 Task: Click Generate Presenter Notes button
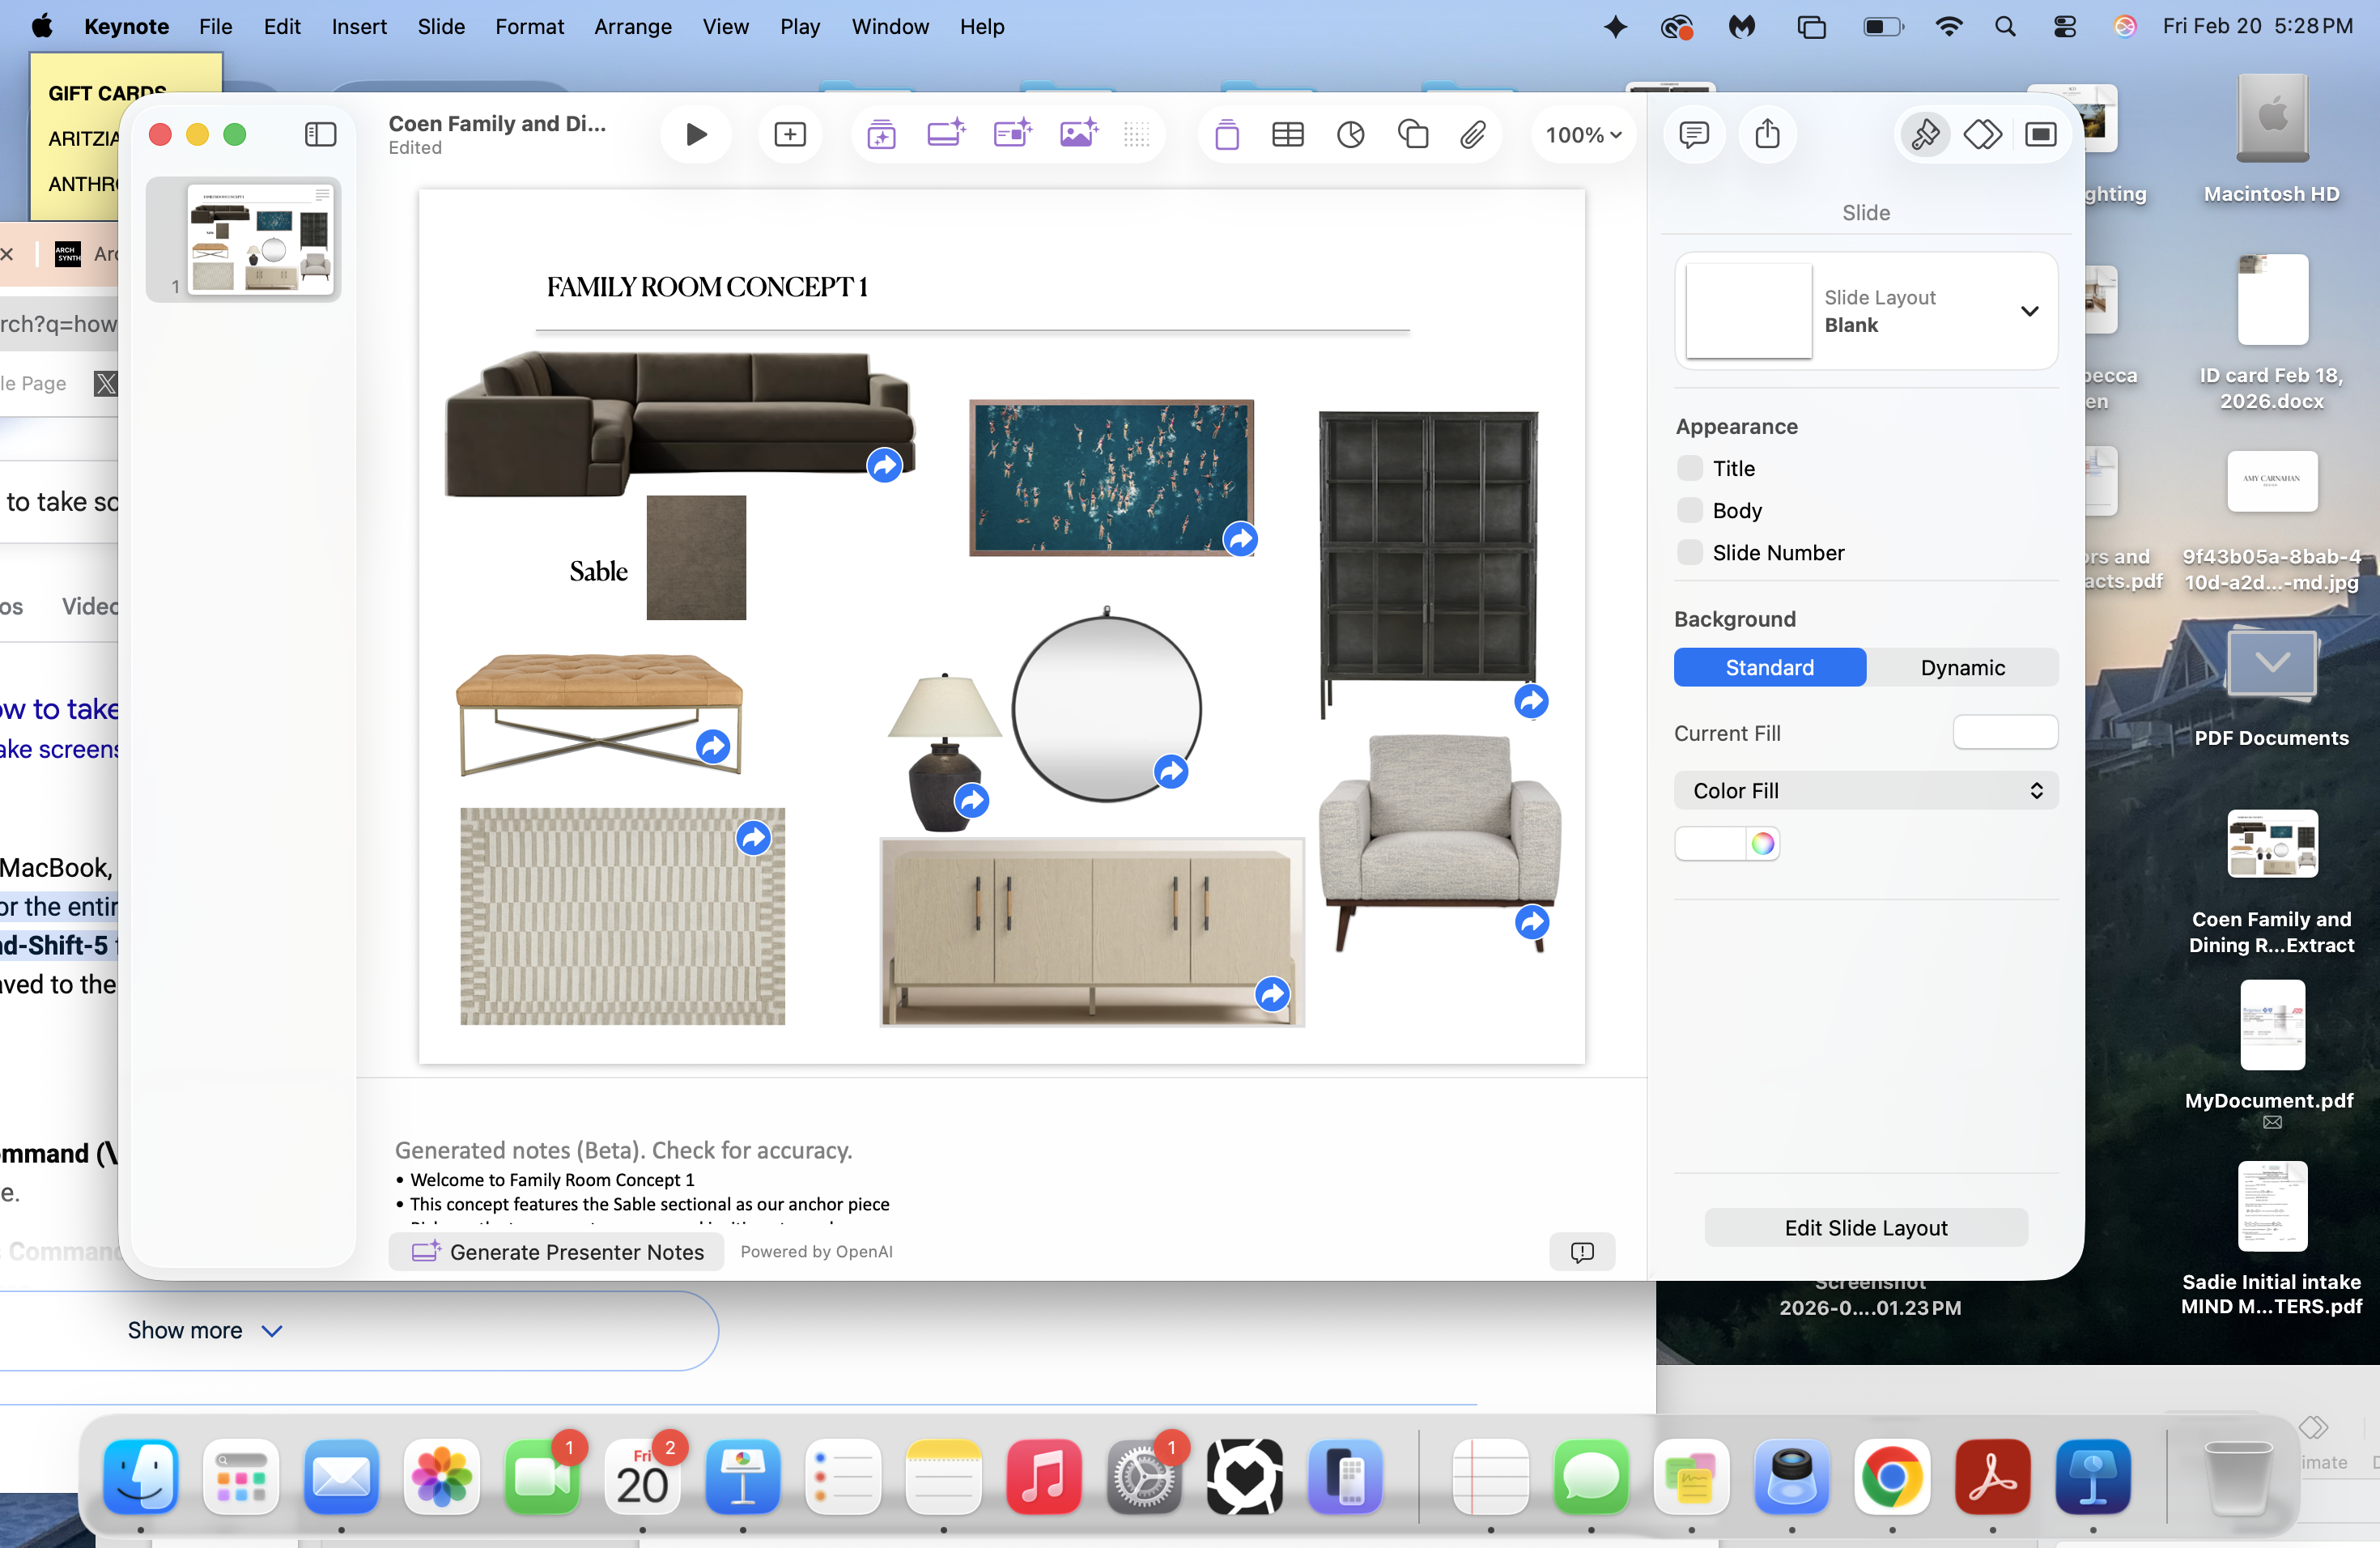[556, 1252]
